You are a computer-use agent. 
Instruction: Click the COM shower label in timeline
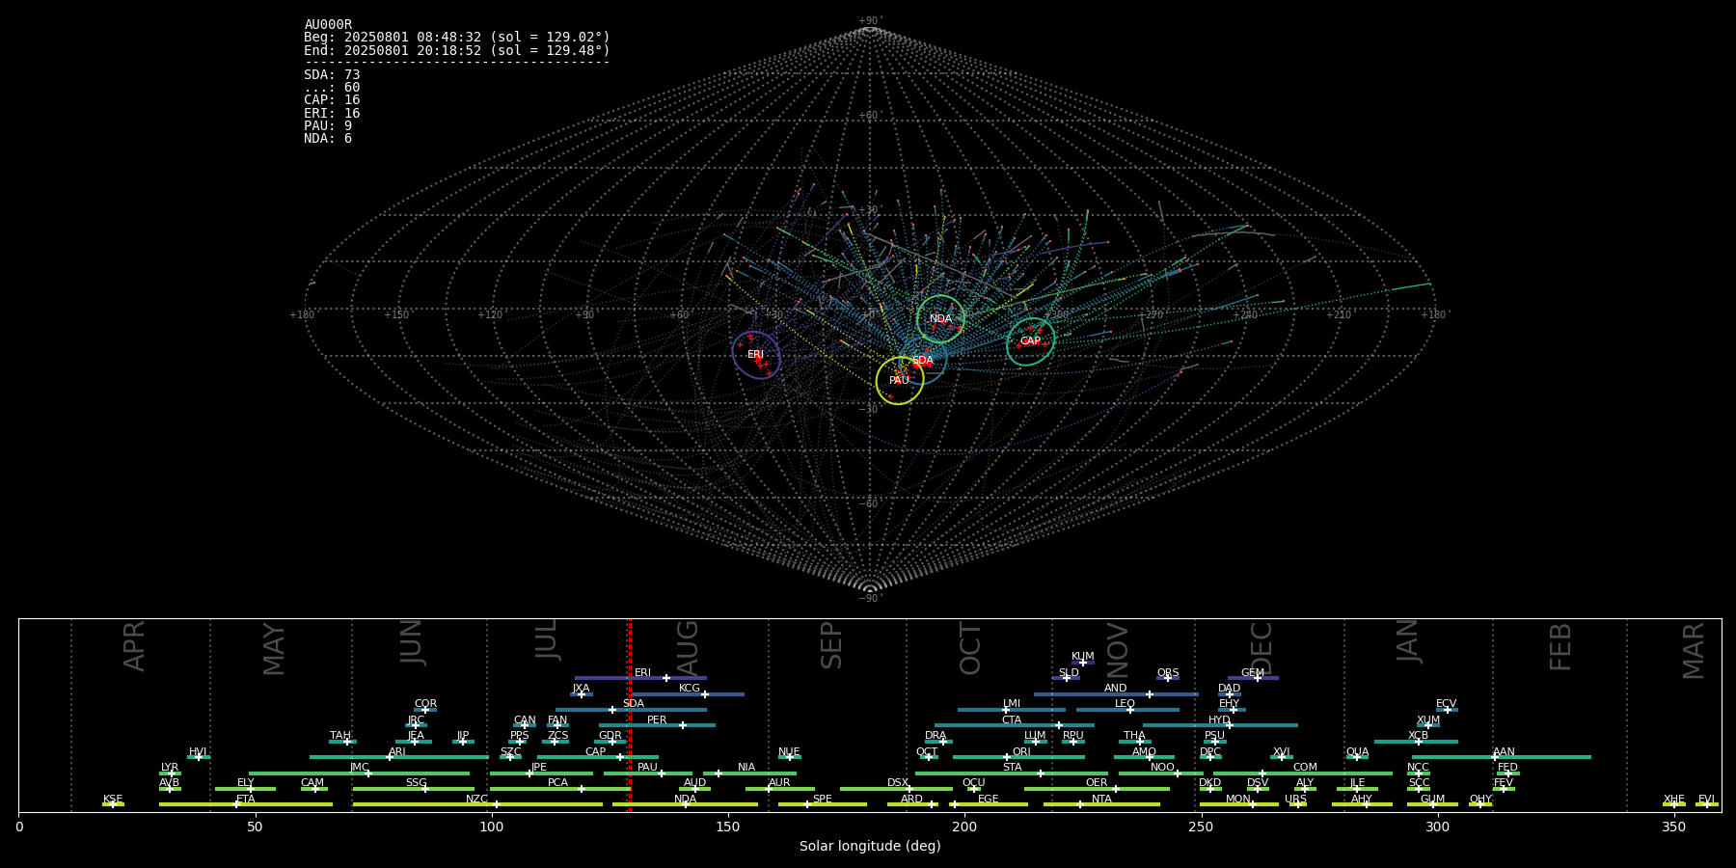tap(1305, 768)
